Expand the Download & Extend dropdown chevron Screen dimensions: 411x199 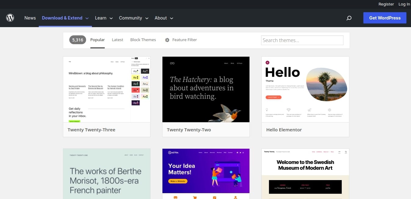click(87, 18)
